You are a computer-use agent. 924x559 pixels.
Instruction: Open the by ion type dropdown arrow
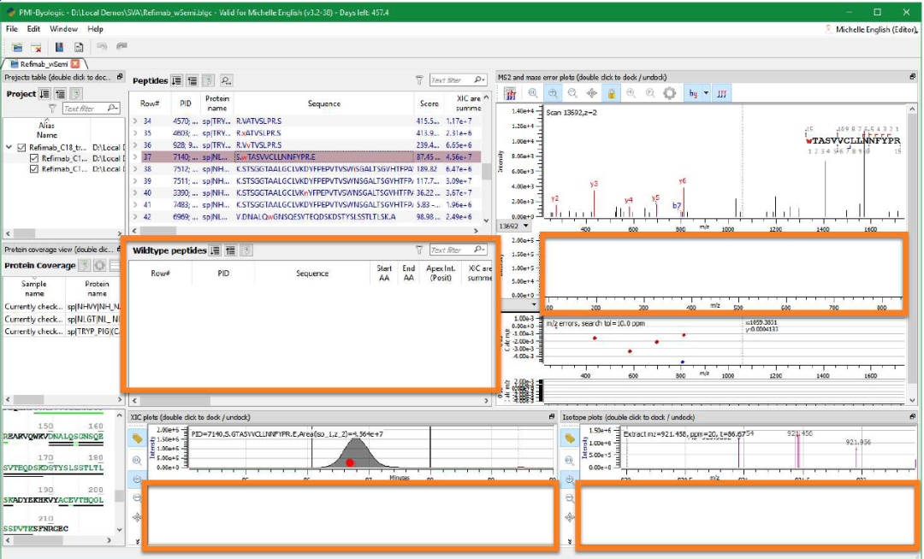706,94
